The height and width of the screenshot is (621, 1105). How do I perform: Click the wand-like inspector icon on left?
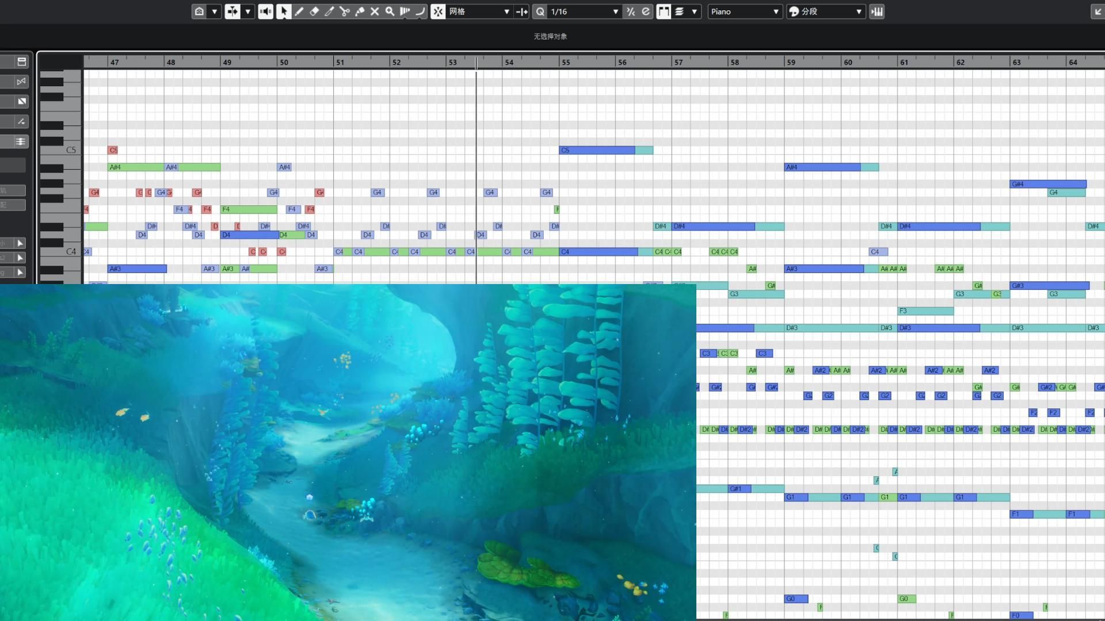coord(21,121)
